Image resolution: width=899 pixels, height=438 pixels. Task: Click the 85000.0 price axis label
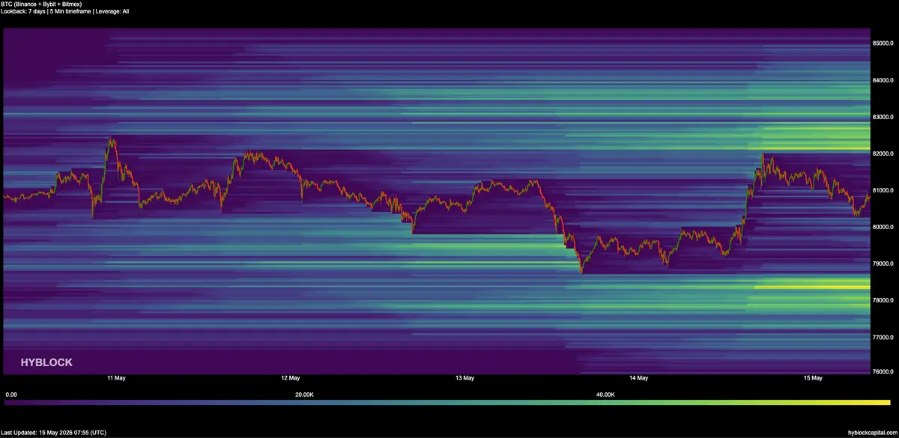coord(883,43)
